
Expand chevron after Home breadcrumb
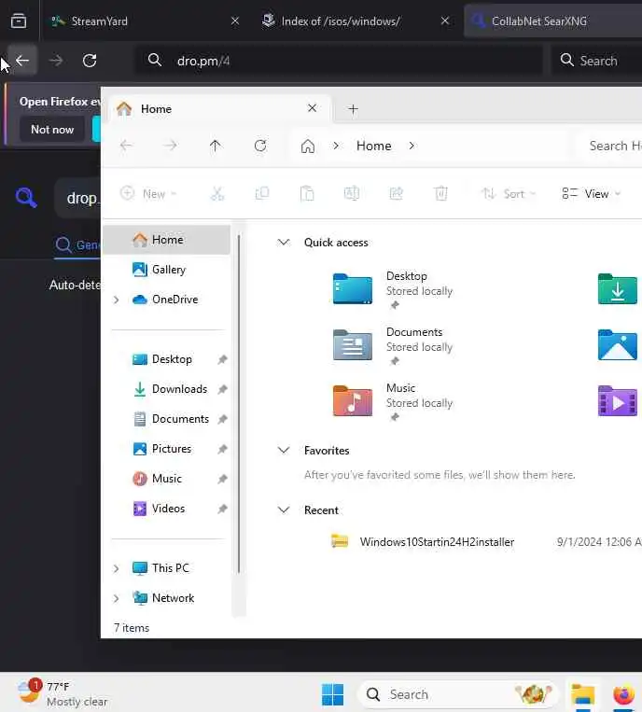412,146
